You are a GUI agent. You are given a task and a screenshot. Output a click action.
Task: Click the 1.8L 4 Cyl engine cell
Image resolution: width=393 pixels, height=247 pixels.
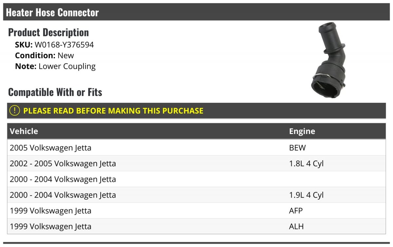(306, 163)
